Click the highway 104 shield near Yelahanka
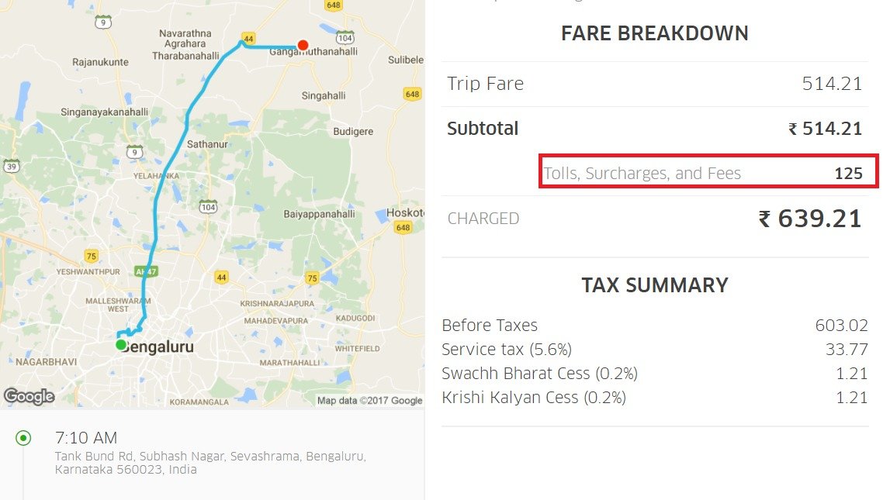This screenshot has height=500, width=890. tap(207, 207)
